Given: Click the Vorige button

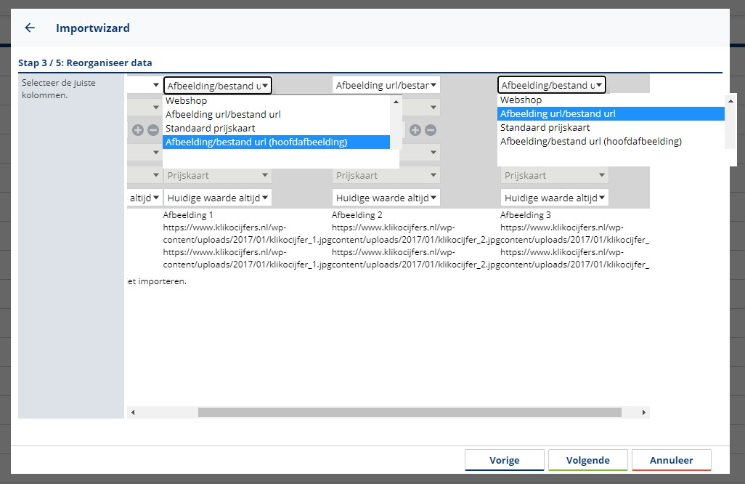Looking at the screenshot, I should [x=505, y=460].
